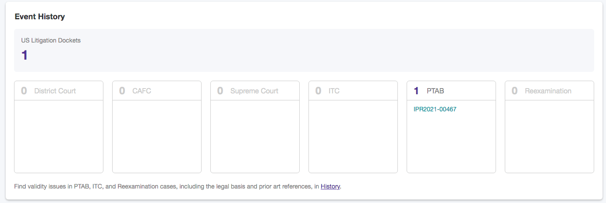606x203 pixels.
Task: Click the Supreme Court card label
Action: (x=254, y=91)
